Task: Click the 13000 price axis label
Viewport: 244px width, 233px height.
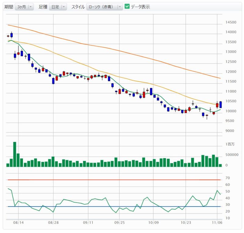Action: (231, 52)
